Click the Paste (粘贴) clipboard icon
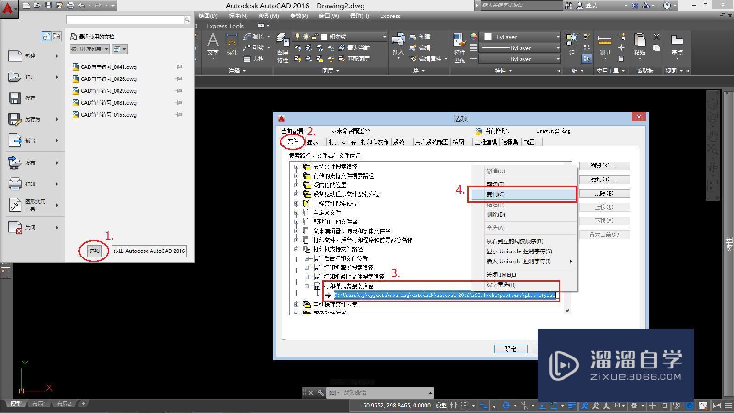 click(x=640, y=40)
